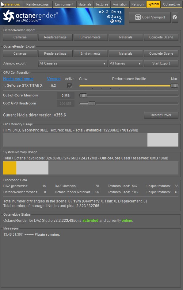Click the green 'online' status text
The image size is (183, 290).
127,221
